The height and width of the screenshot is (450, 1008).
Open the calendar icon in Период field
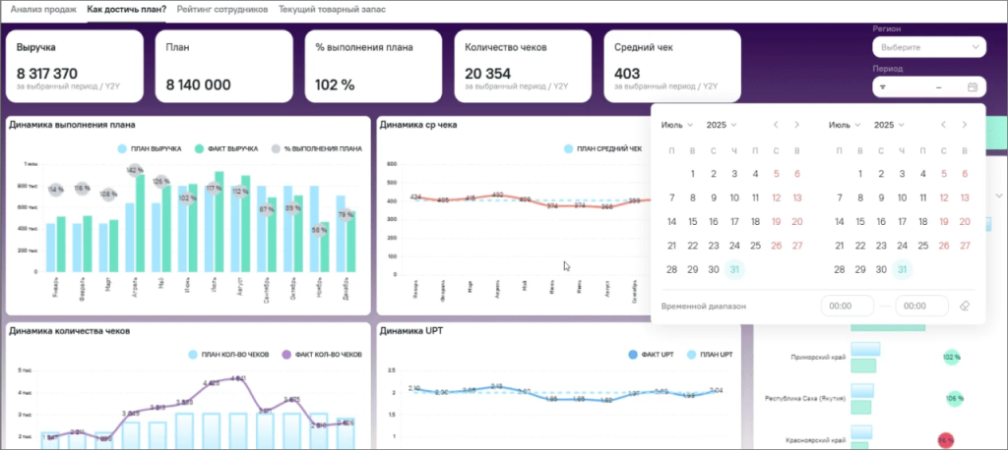click(x=972, y=87)
